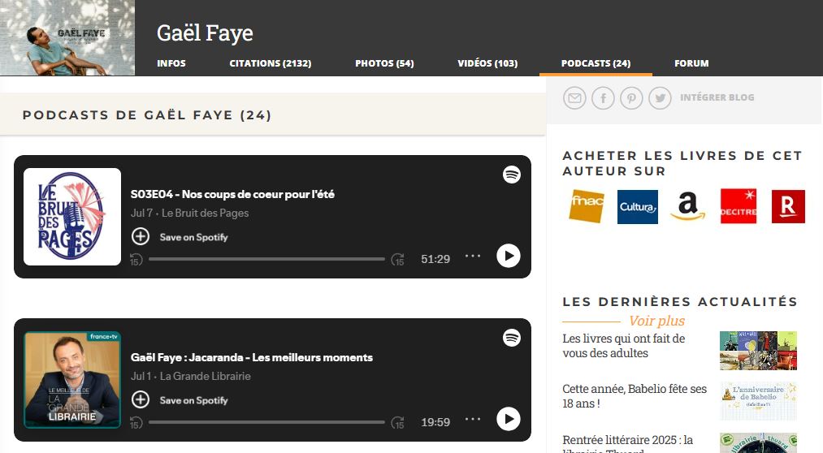Save S03E04 episode with plus icon
The height and width of the screenshot is (453, 823).
[x=140, y=236]
